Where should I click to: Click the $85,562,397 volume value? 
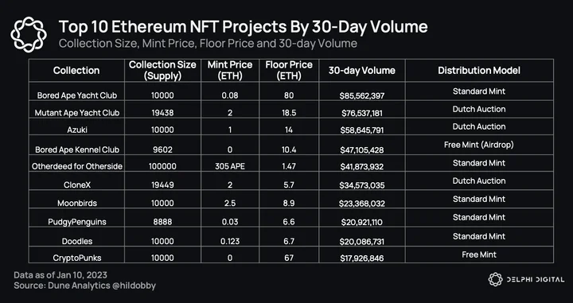(x=362, y=96)
